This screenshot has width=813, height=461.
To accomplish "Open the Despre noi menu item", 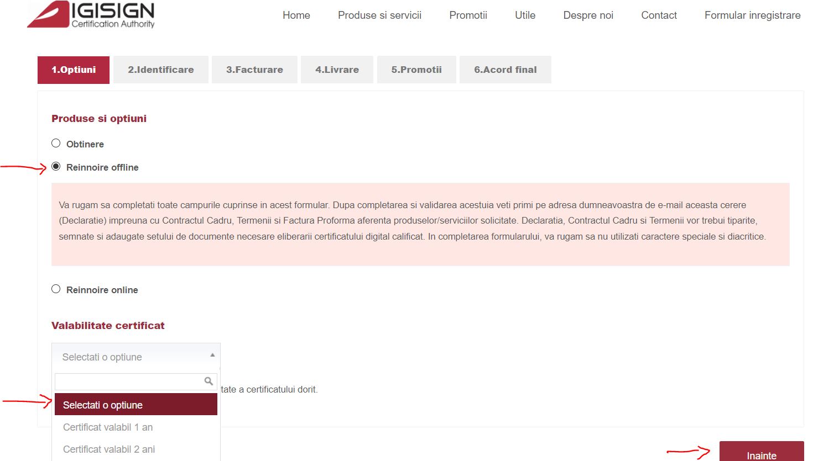I will pyautogui.click(x=588, y=15).
